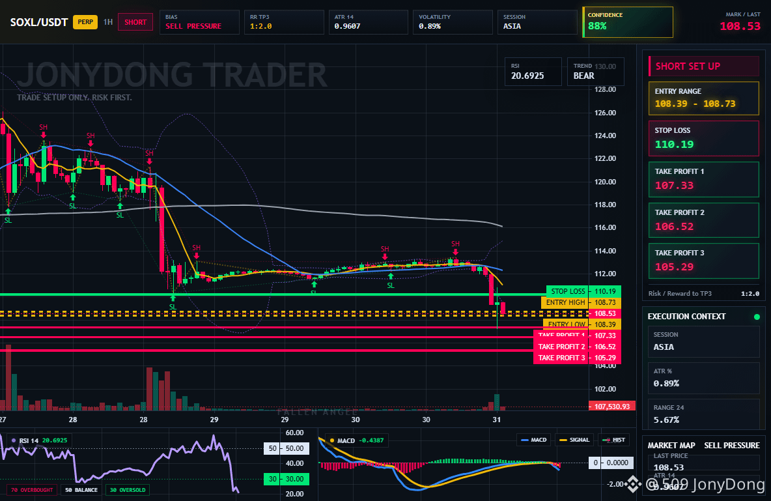
Task: Select the Entry Range 108.39 - 108.73 card
Action: (x=704, y=98)
